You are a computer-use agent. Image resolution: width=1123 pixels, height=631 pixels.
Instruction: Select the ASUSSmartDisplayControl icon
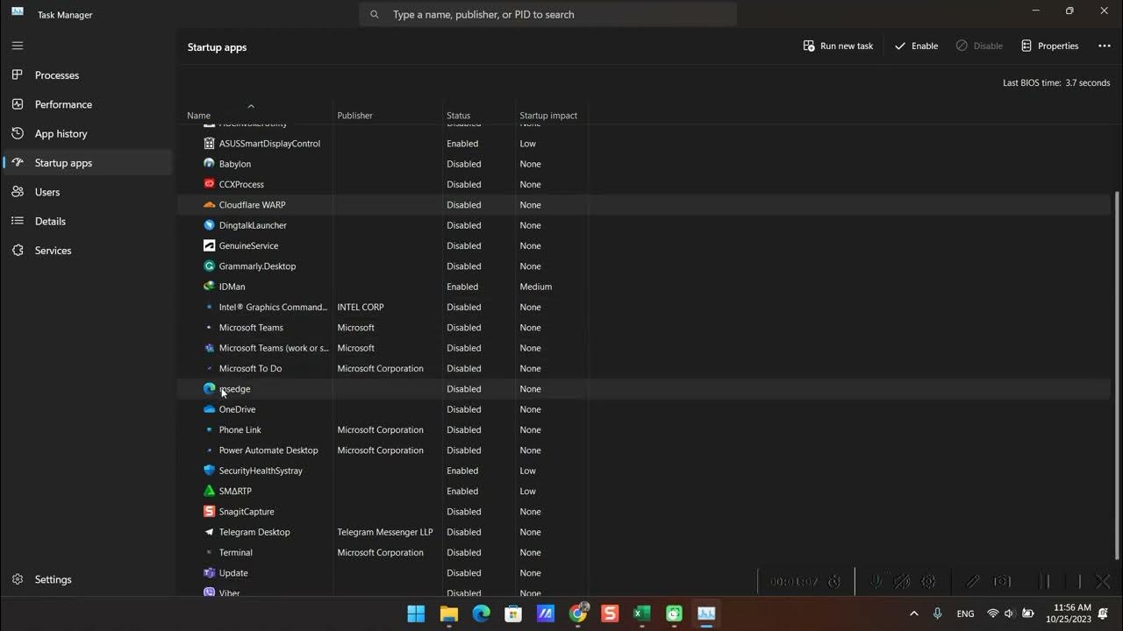[x=209, y=143]
